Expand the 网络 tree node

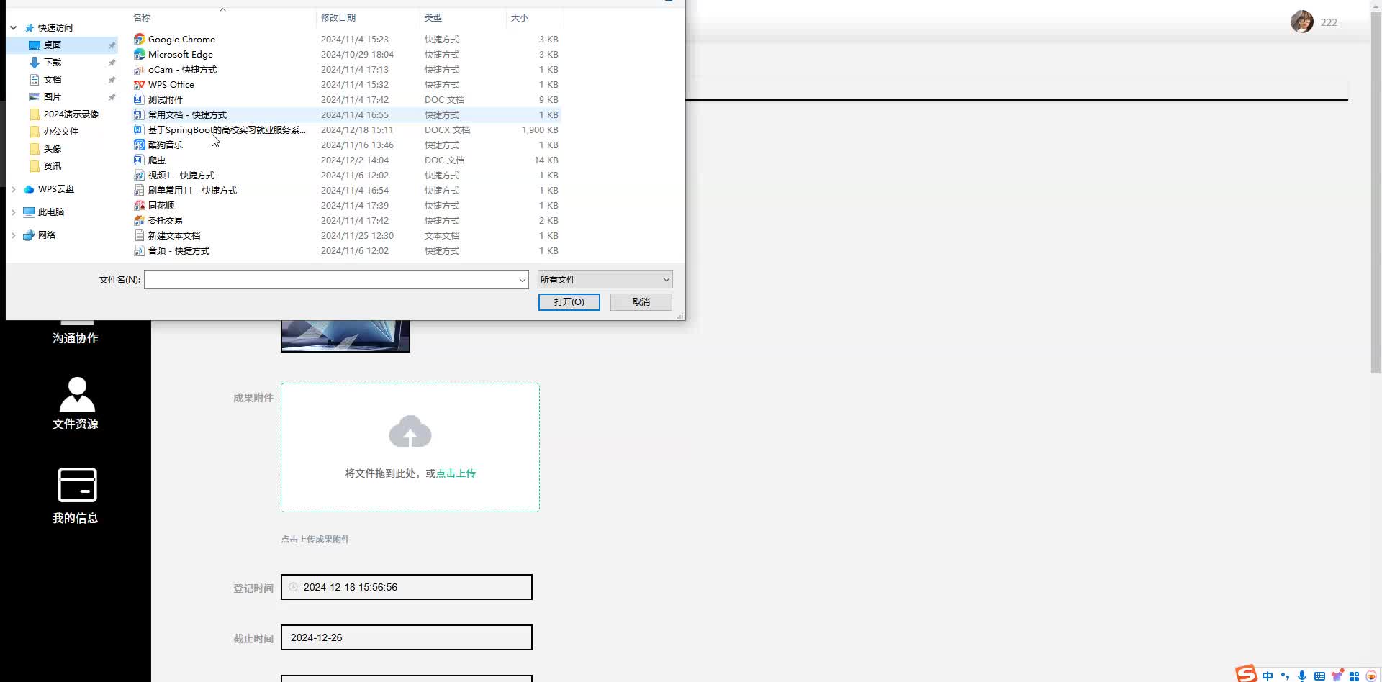point(13,235)
